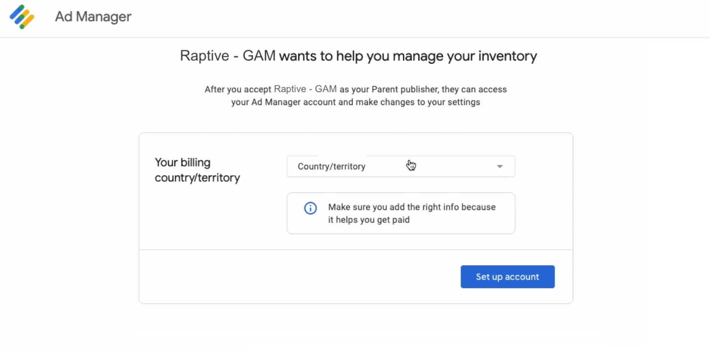Click "make changes to your settings" text

pos(418,102)
